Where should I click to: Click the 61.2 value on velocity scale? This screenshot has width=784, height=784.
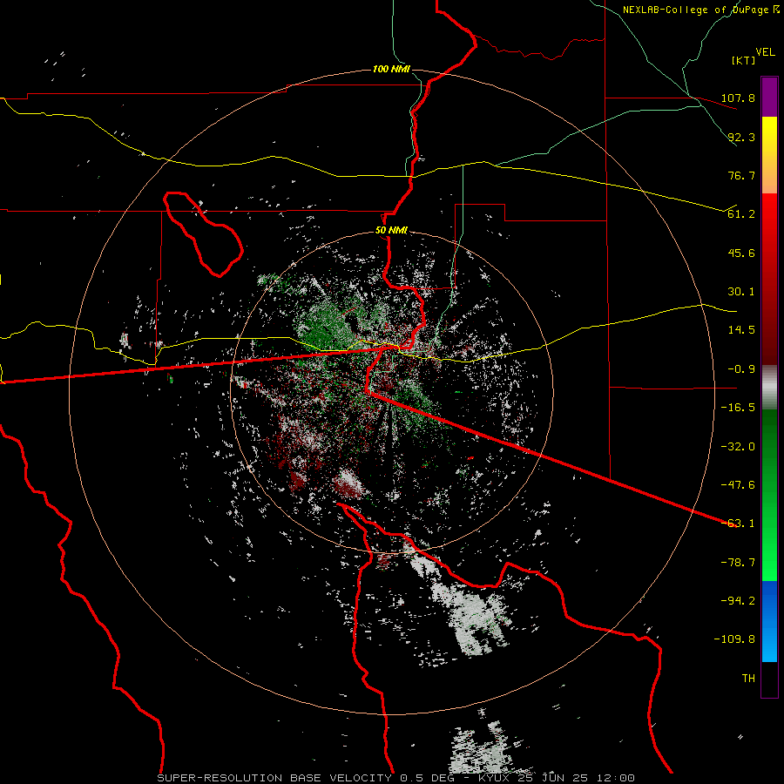741,214
